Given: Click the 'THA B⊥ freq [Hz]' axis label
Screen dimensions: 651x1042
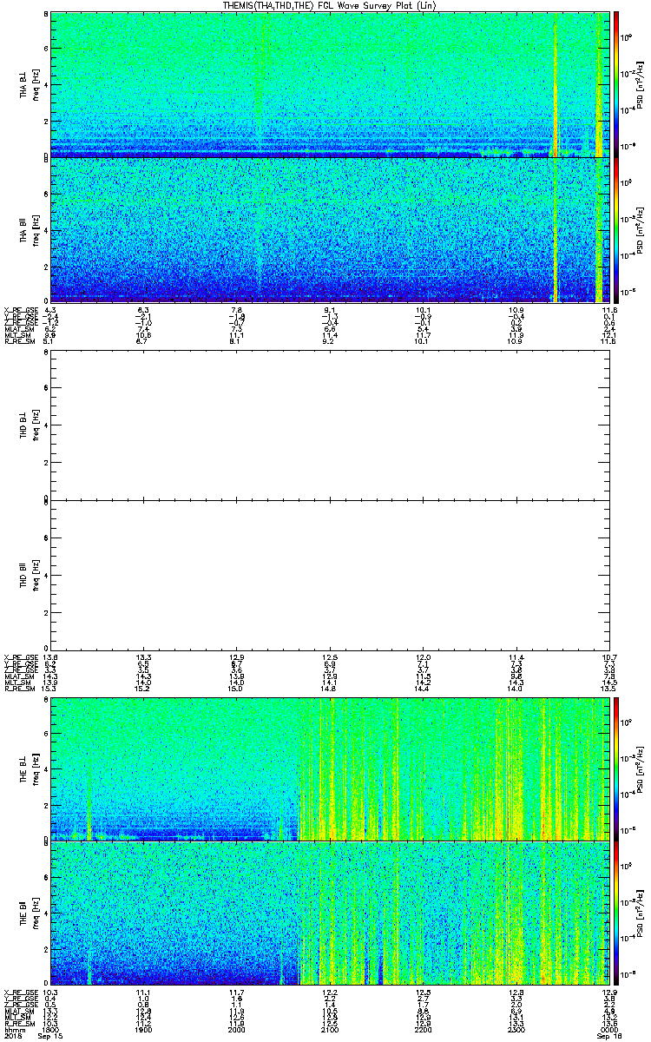Looking at the screenshot, I should coord(30,84).
